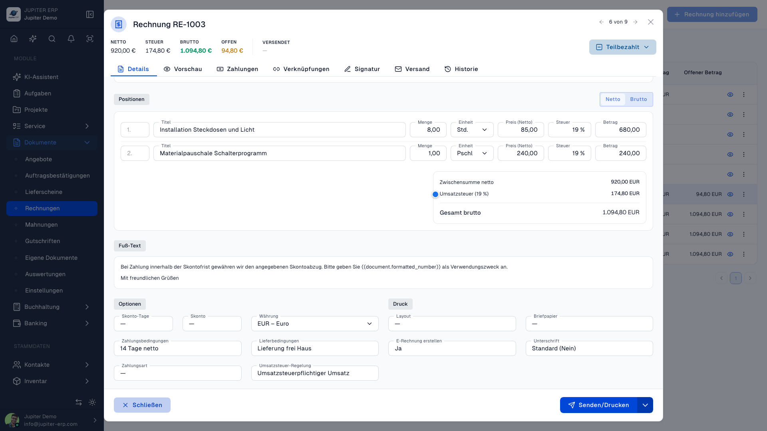Open Währung dropdown EUR – Euro
The image size is (767, 431).
315,324
